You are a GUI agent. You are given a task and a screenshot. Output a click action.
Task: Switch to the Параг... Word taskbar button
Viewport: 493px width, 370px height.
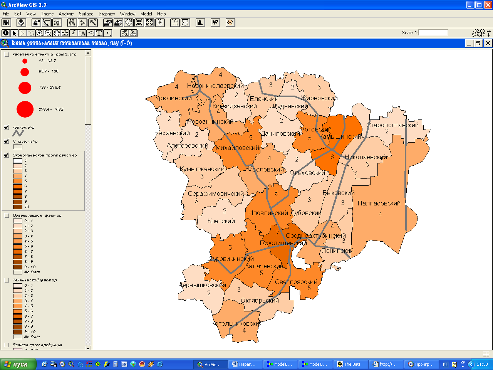tap(245, 364)
